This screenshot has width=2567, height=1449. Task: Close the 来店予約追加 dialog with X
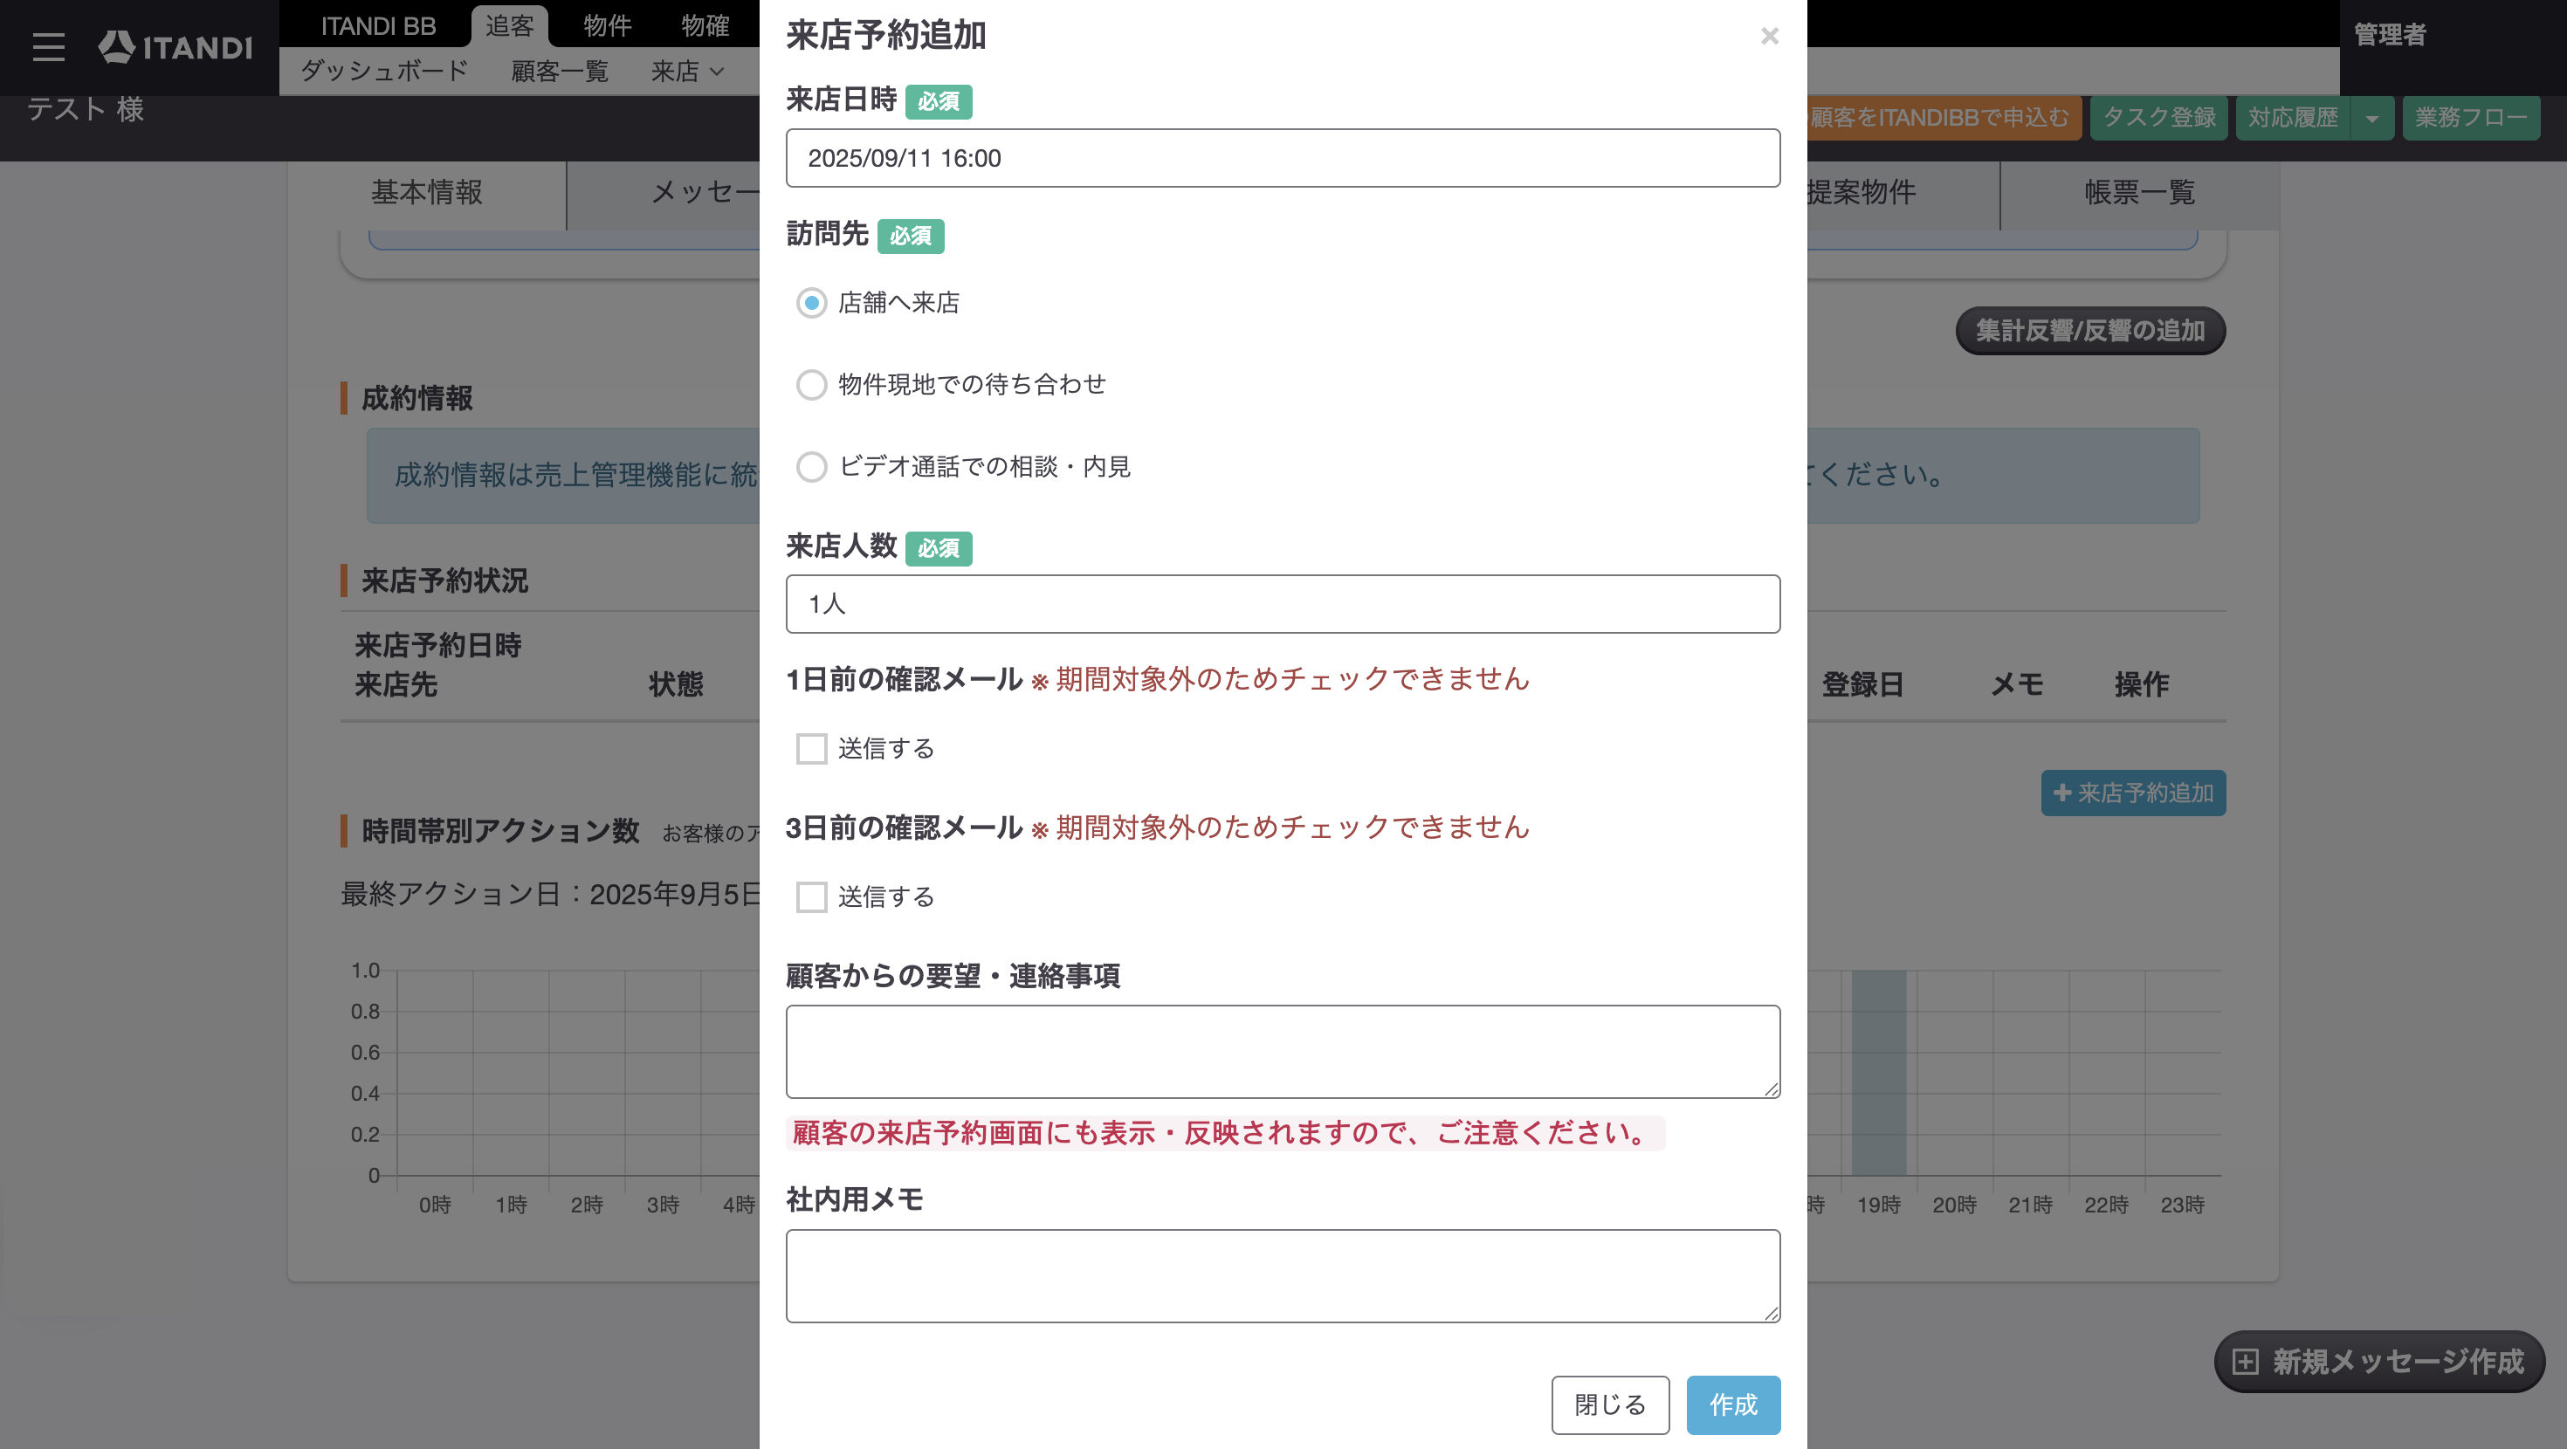(x=1769, y=36)
